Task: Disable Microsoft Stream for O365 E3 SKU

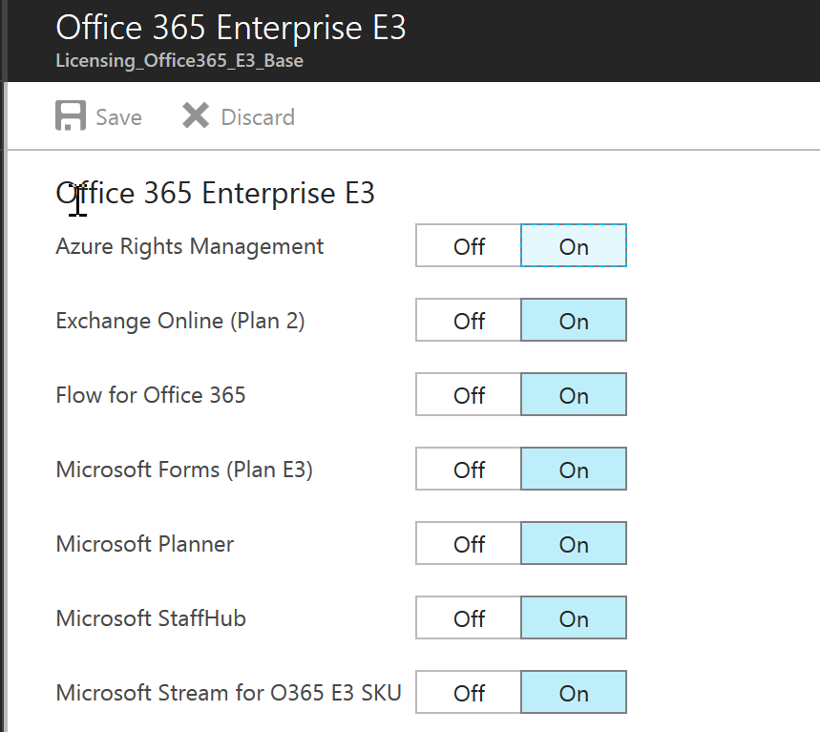Action: [468, 692]
